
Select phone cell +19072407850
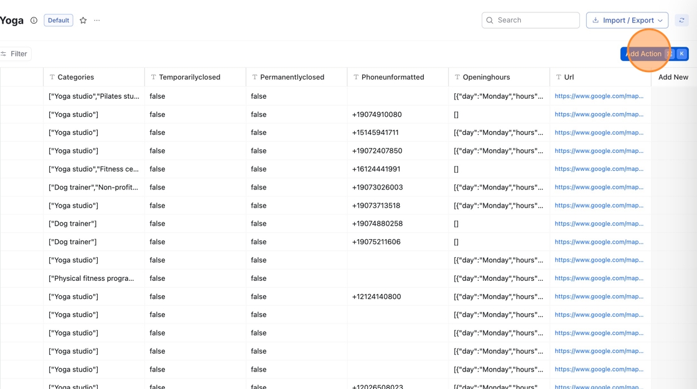click(x=398, y=151)
